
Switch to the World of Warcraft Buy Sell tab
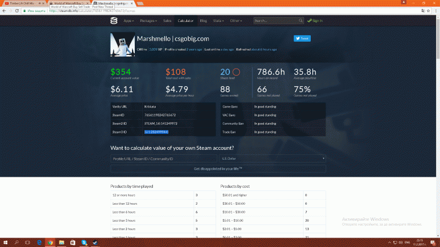(68, 3)
